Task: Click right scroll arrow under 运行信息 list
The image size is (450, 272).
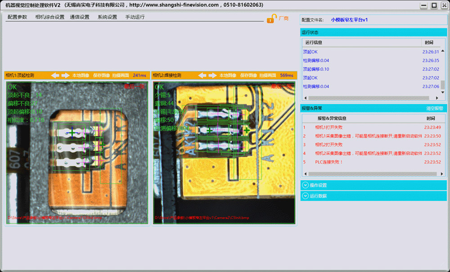Action: 436,98
